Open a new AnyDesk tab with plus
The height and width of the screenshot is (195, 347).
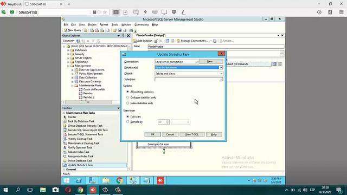click(69, 4)
